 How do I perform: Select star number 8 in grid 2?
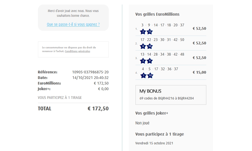click(143, 46)
